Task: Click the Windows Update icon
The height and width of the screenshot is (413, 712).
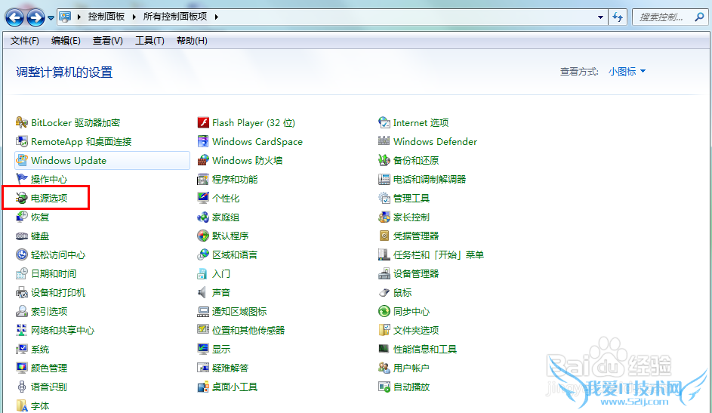Action: [x=21, y=160]
